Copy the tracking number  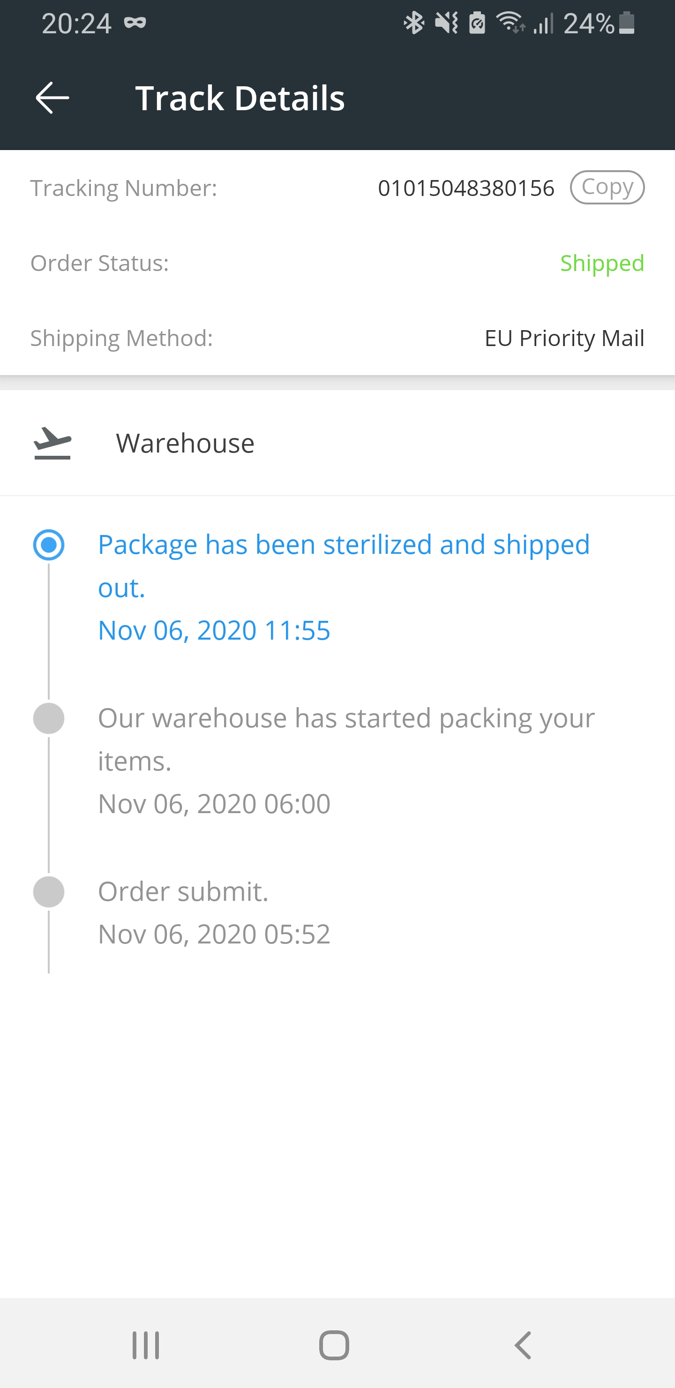607,188
